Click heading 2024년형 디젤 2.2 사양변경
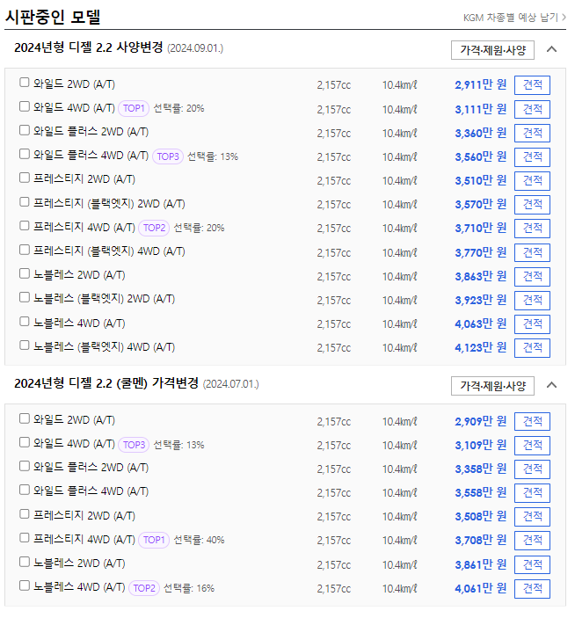The image size is (575, 618). tap(88, 47)
